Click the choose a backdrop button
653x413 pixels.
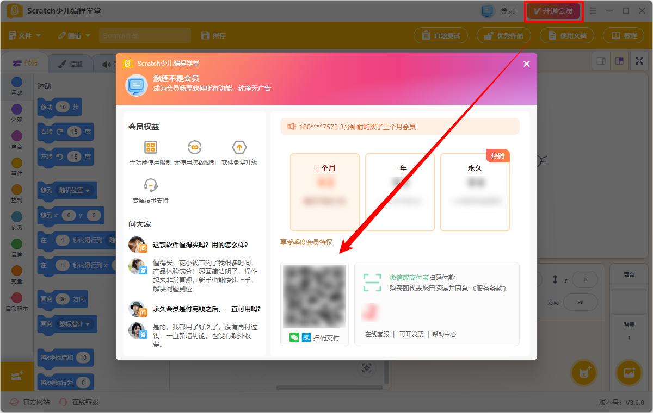(629, 372)
